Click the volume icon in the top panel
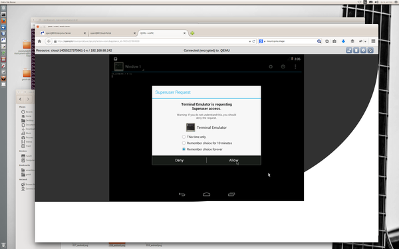Image resolution: width=399 pixels, height=249 pixels. [376, 2]
